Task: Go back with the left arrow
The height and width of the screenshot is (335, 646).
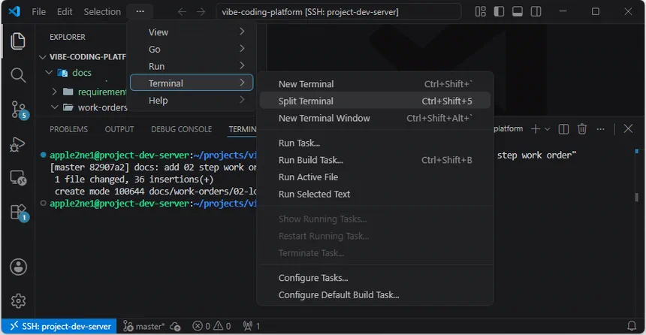Action: 182,12
